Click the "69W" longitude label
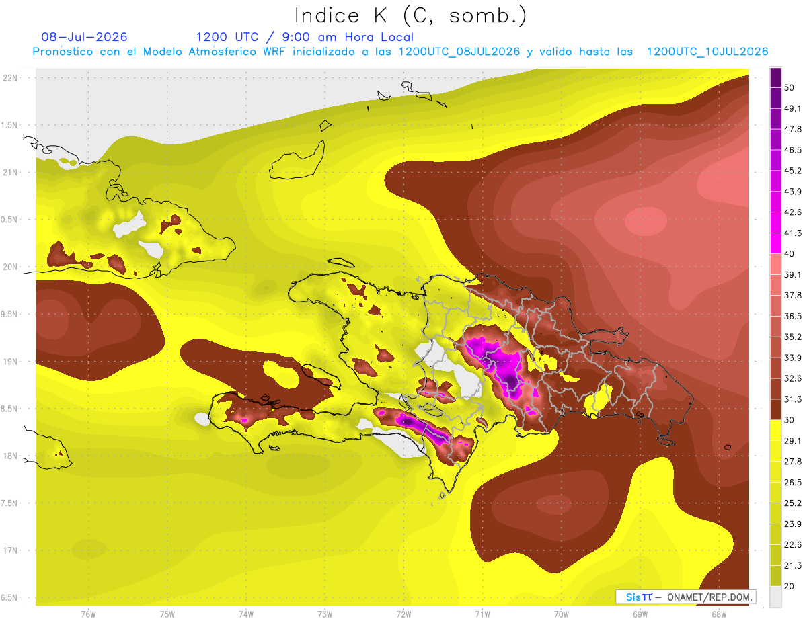The height and width of the screenshot is (623, 807). 640,614
